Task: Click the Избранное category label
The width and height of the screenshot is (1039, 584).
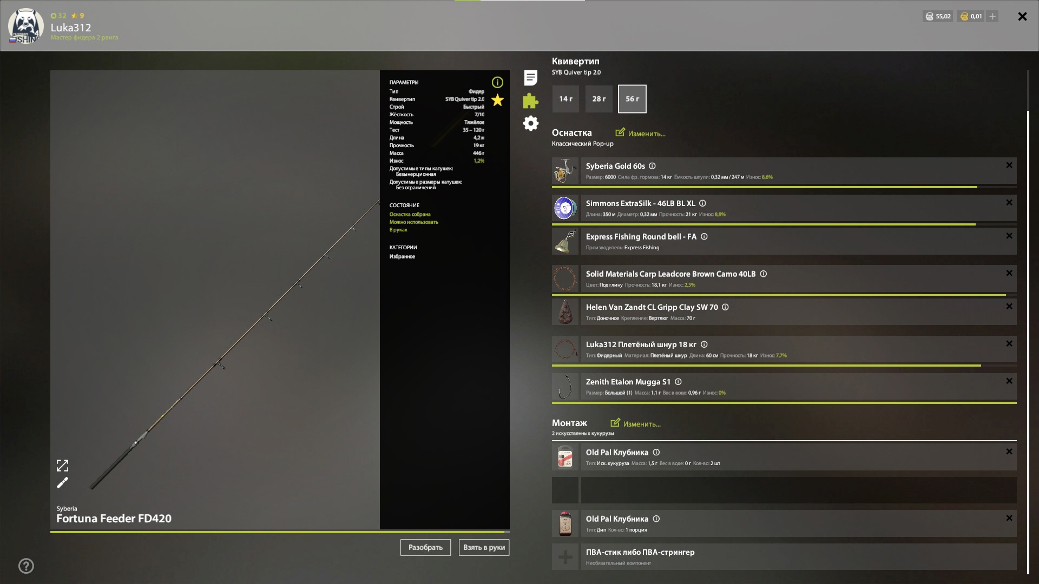Action: click(402, 257)
